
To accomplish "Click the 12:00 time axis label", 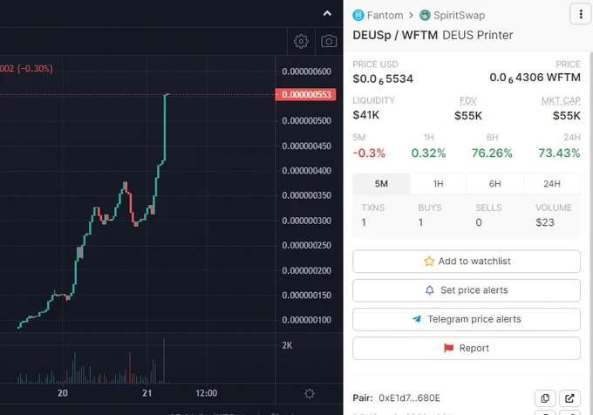I will click(207, 393).
